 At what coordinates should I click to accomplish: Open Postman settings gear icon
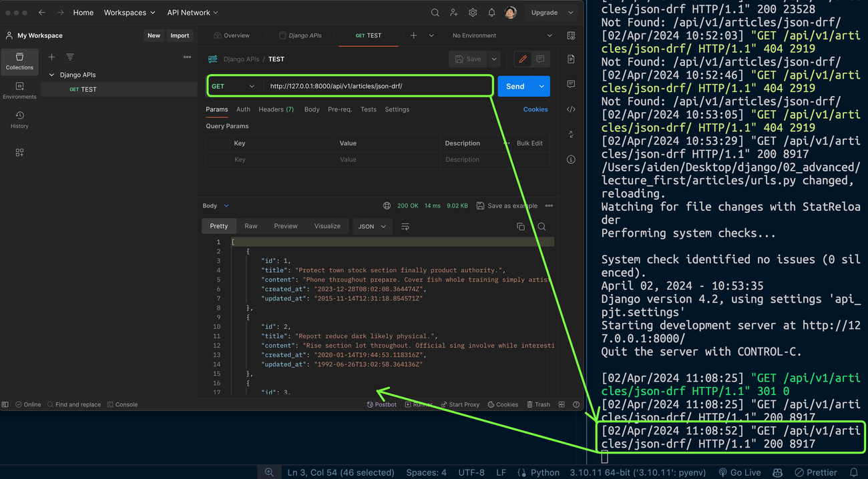coord(473,13)
